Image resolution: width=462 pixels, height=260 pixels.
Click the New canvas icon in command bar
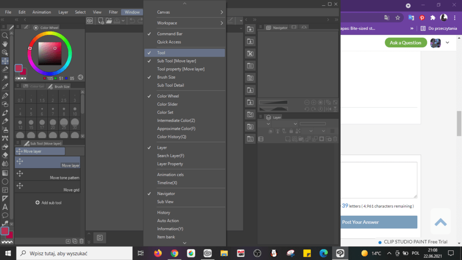click(x=101, y=20)
